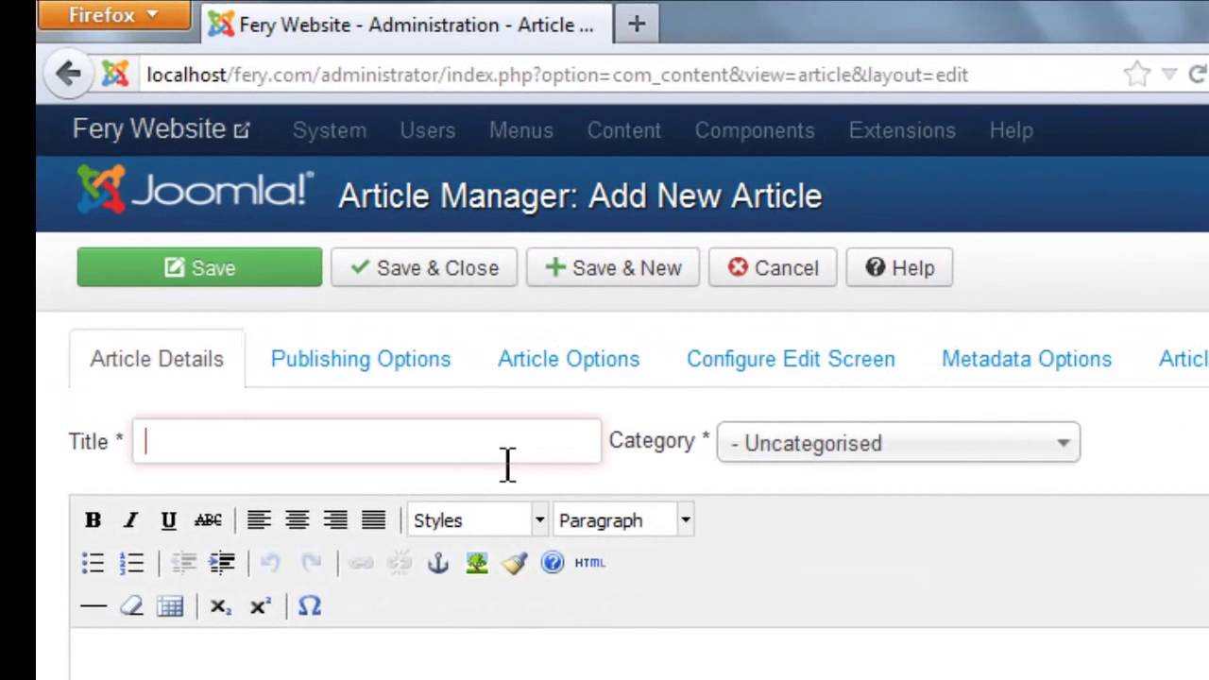Image resolution: width=1209 pixels, height=680 pixels.
Task: Click the Indent icon
Action: pos(222,564)
